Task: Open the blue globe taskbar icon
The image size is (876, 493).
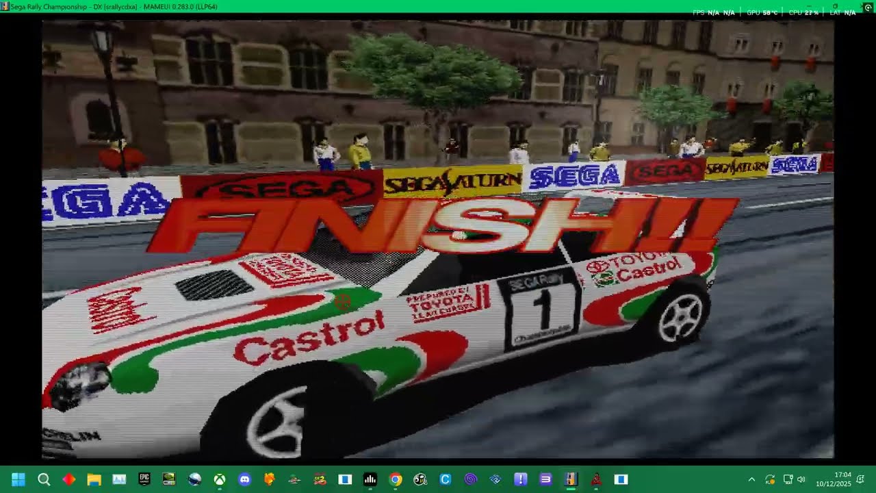Action: (194, 479)
